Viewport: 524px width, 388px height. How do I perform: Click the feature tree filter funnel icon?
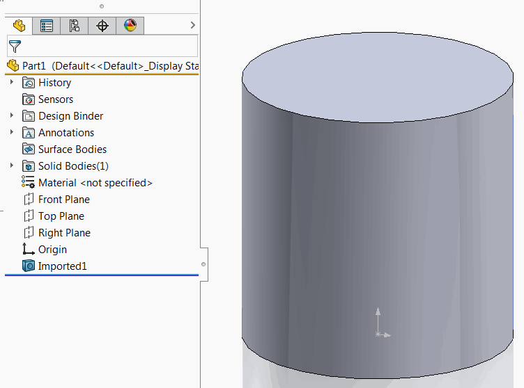[15, 47]
